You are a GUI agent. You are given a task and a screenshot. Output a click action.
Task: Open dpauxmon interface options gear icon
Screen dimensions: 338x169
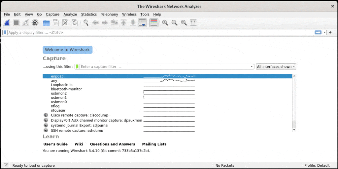[x=46, y=120]
